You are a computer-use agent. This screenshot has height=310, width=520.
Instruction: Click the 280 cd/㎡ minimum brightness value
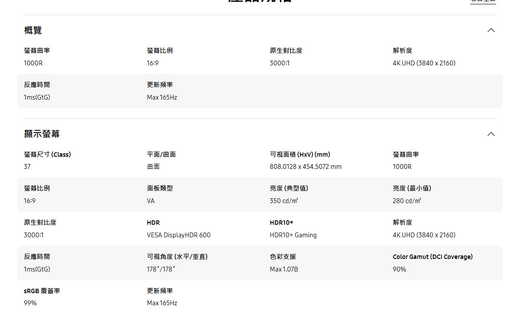click(407, 201)
